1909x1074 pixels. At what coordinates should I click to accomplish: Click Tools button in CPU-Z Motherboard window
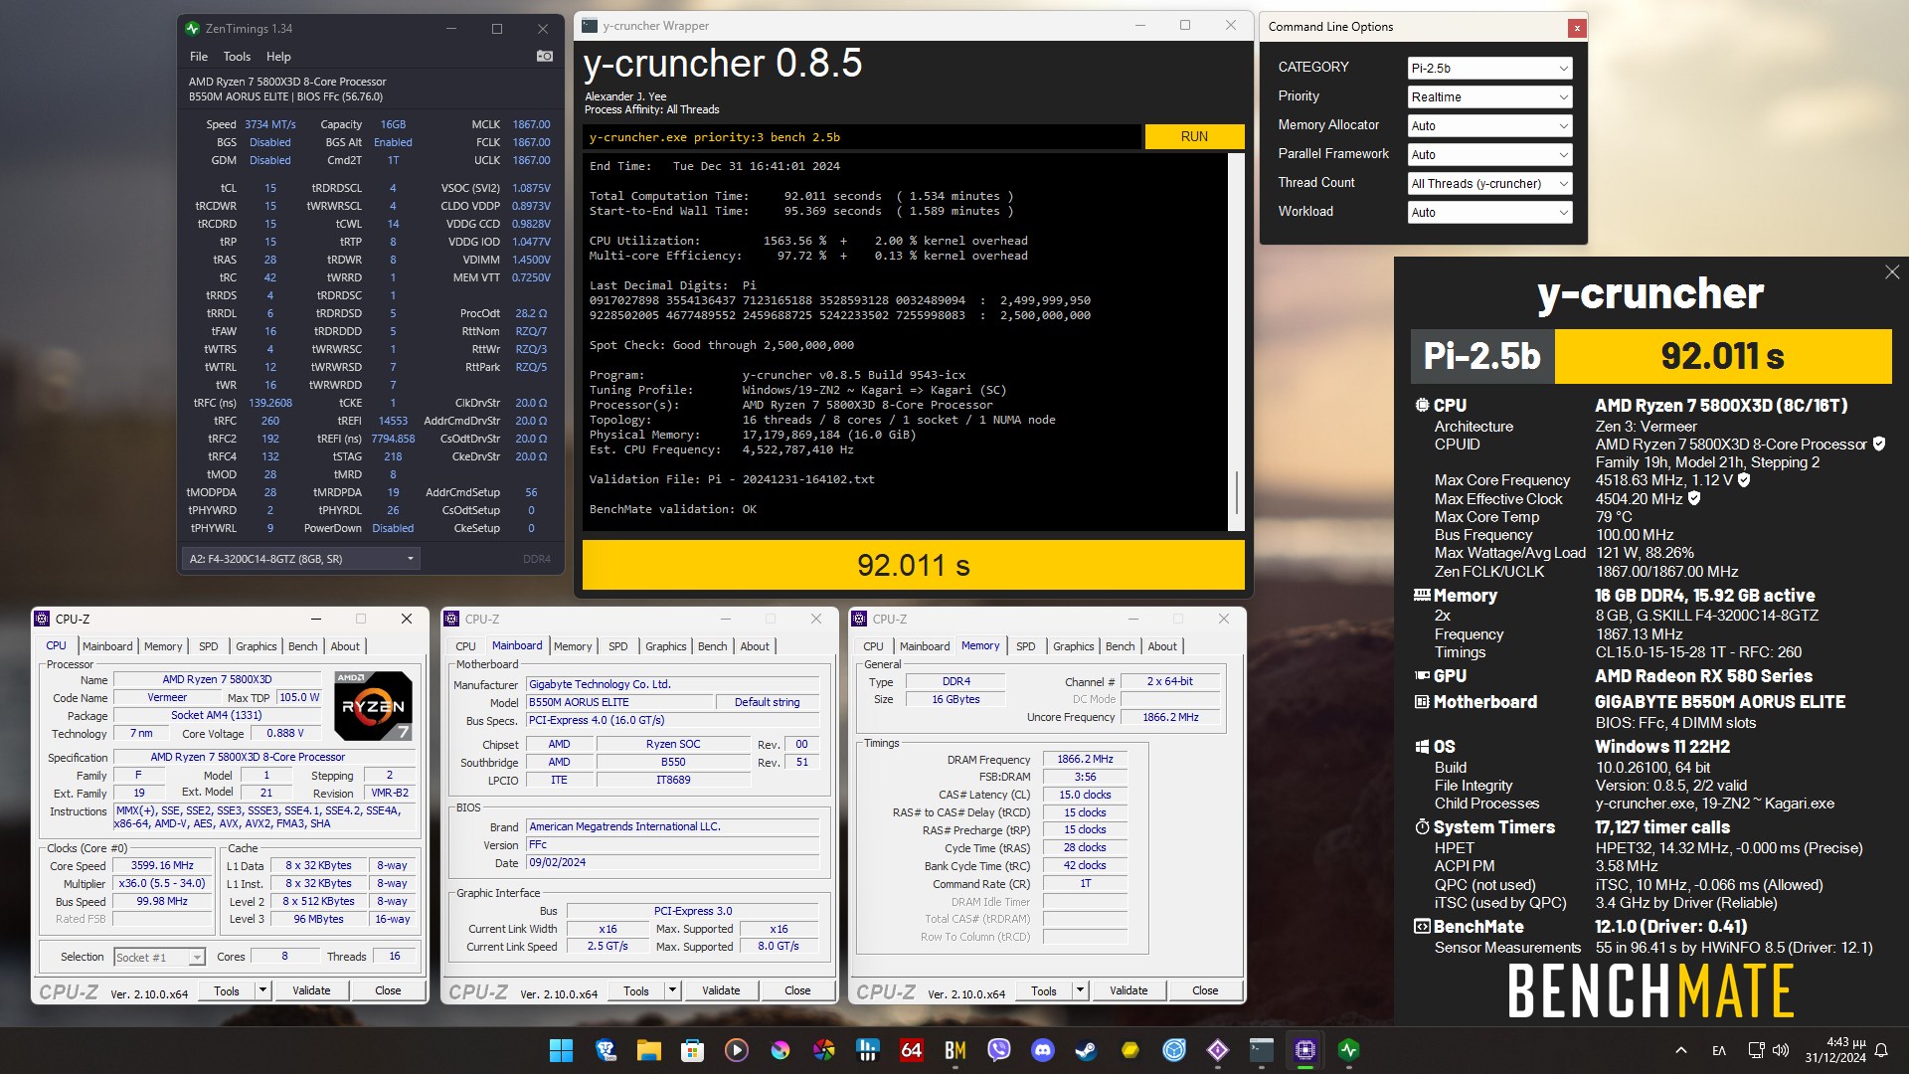(636, 990)
